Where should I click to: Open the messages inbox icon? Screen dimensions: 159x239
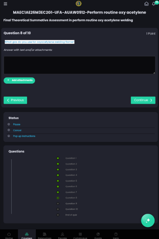[x=147, y=4]
